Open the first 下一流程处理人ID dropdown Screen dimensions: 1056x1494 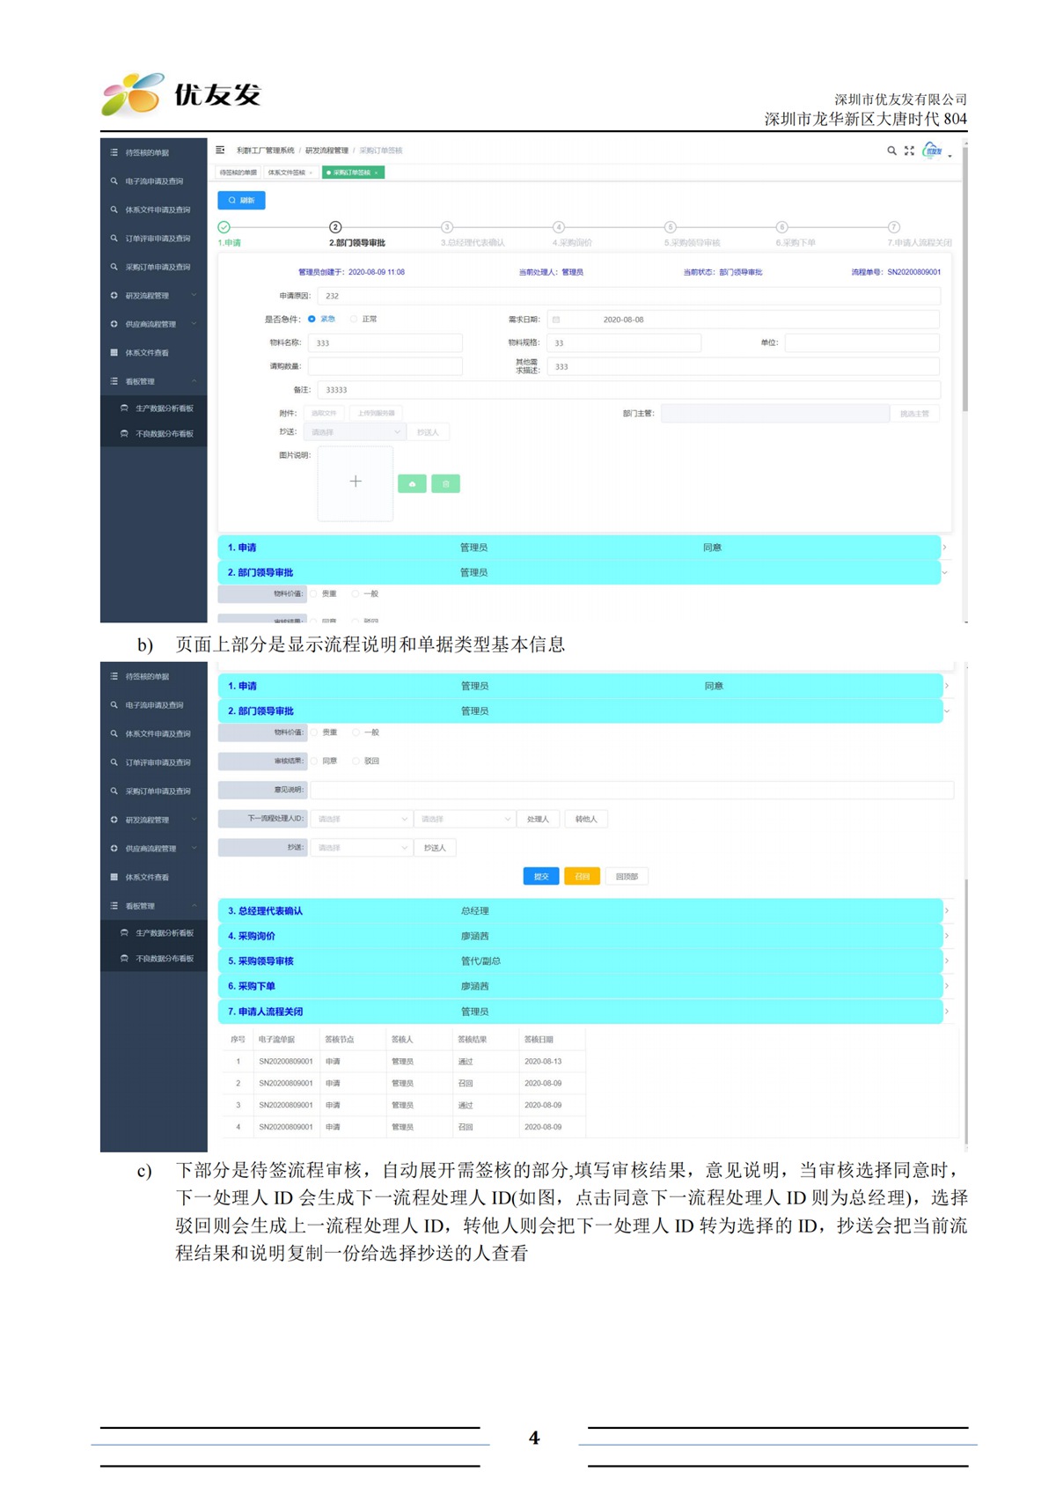tap(362, 819)
